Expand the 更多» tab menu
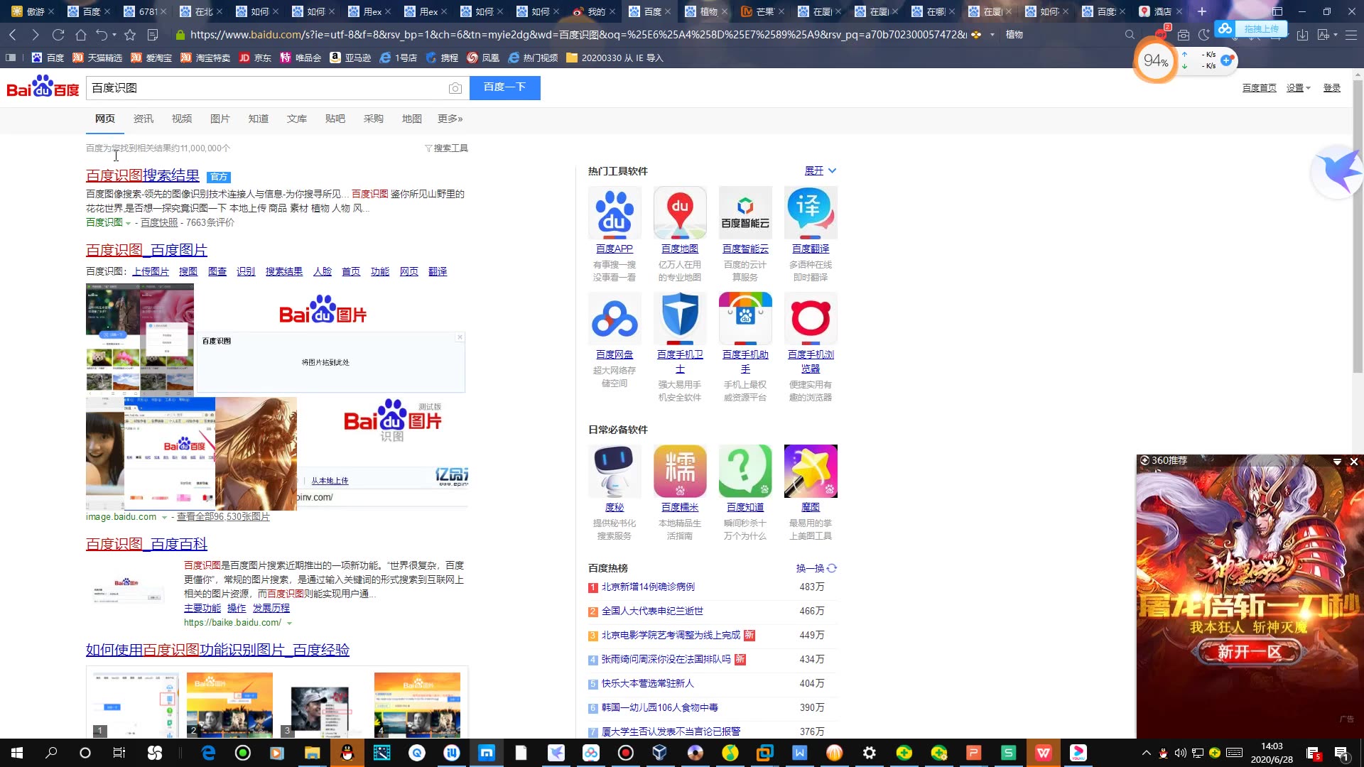The width and height of the screenshot is (1364, 767). (450, 119)
